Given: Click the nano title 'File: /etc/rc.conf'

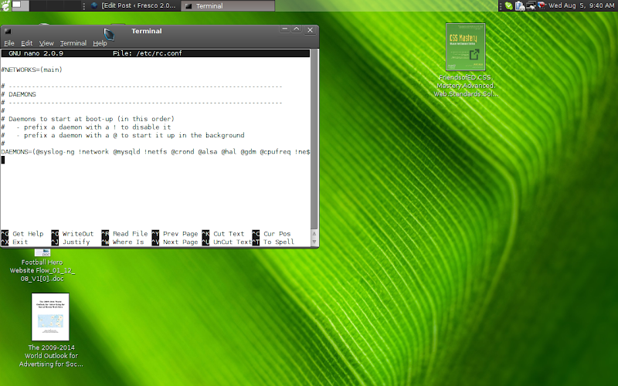Looking at the screenshot, I should tap(147, 53).
